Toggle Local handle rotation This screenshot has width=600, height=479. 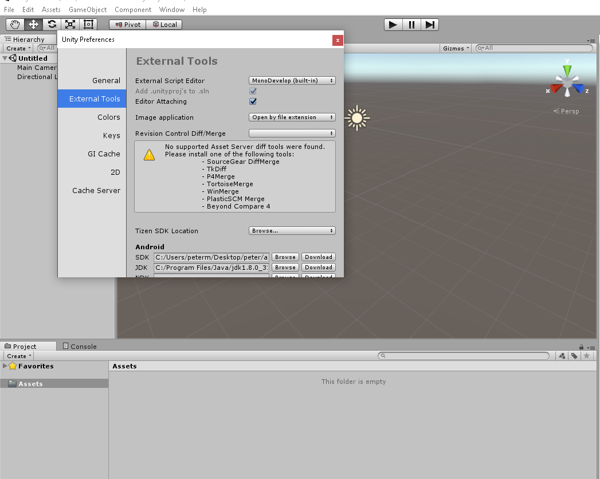click(164, 25)
